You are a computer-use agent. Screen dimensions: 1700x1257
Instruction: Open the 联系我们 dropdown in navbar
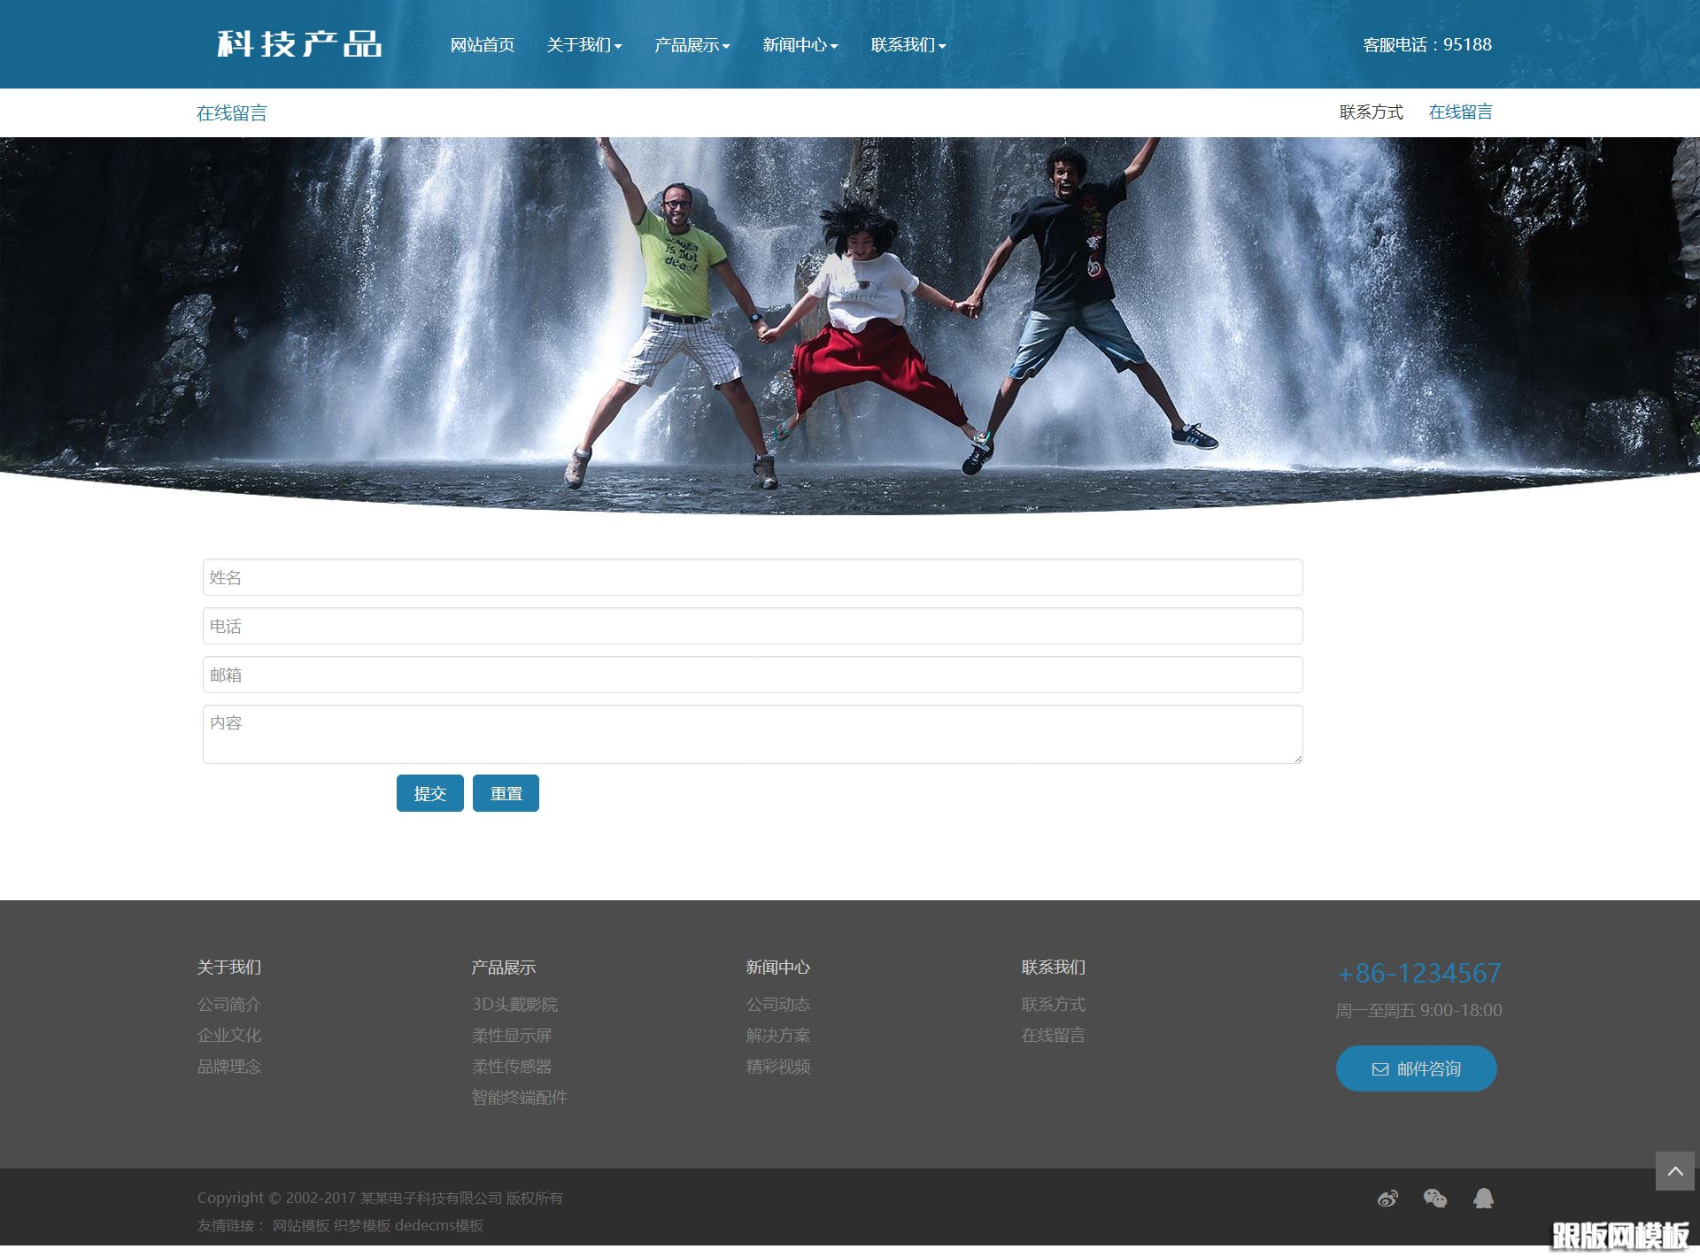point(908,45)
